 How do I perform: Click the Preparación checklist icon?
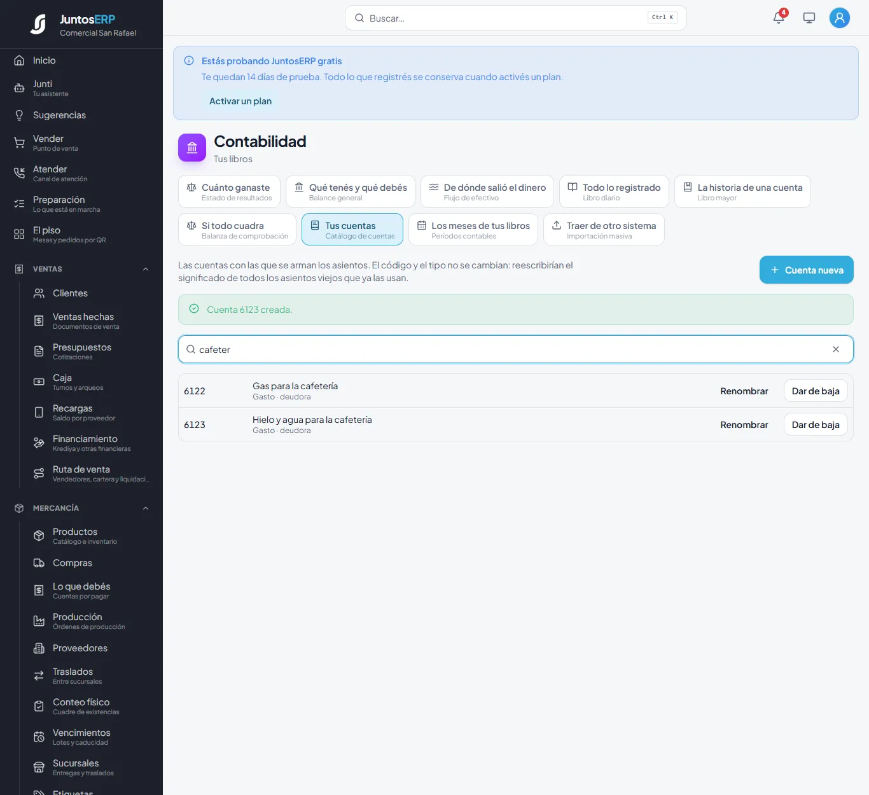pyautogui.click(x=19, y=204)
